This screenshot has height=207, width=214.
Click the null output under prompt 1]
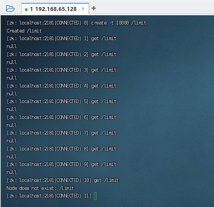point(12,46)
